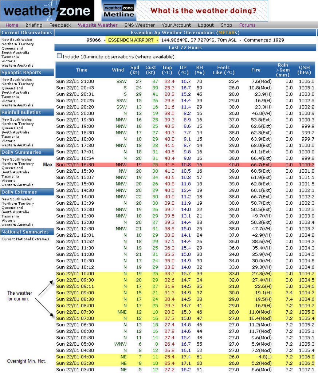Open Your Account page
Viewport: 318px width, 373px height.
point(176,25)
